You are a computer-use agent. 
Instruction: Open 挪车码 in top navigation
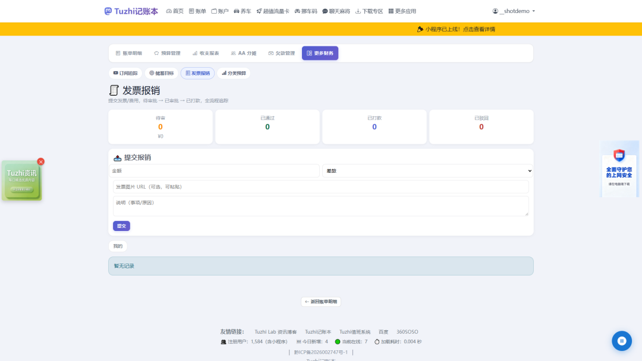[x=306, y=11]
